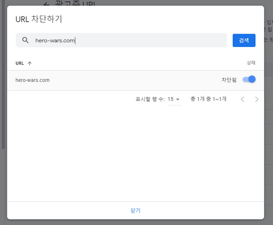Image resolution: width=273 pixels, height=225 pixels.
Task: Open the rows-per-page dropdown showing 15
Action: 175,99
